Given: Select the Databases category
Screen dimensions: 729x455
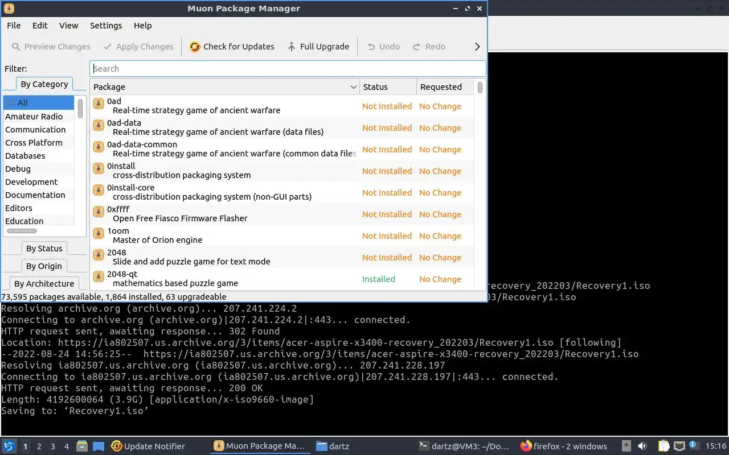Looking at the screenshot, I should [x=39, y=156].
